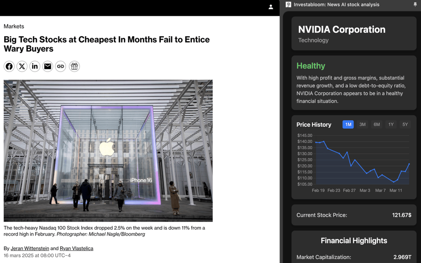Open the Markets section link

14,26
